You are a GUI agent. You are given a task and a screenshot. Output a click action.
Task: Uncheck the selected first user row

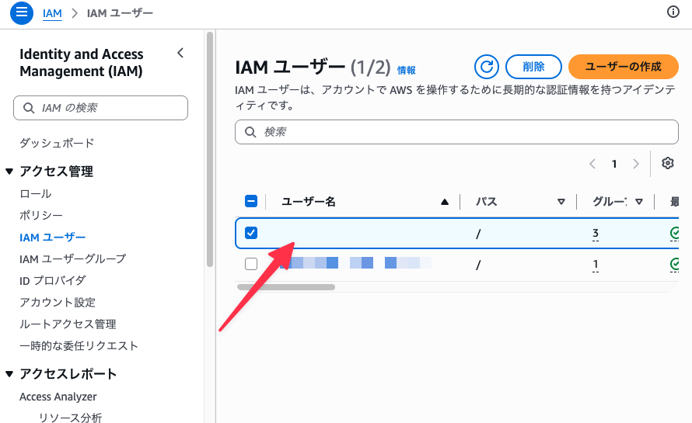coord(251,233)
